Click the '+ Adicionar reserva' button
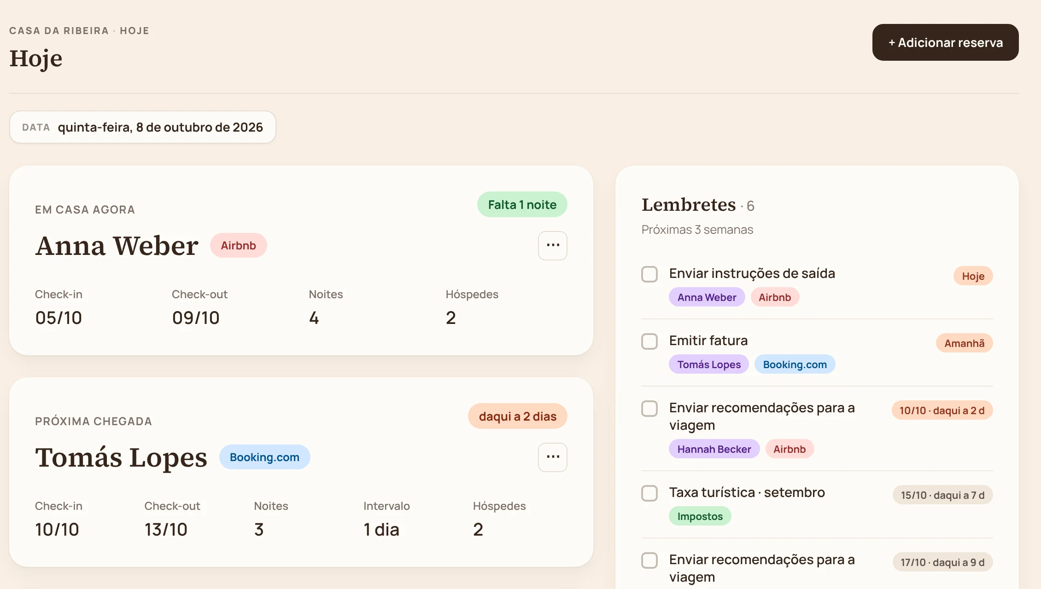The height and width of the screenshot is (589, 1041). coord(945,42)
